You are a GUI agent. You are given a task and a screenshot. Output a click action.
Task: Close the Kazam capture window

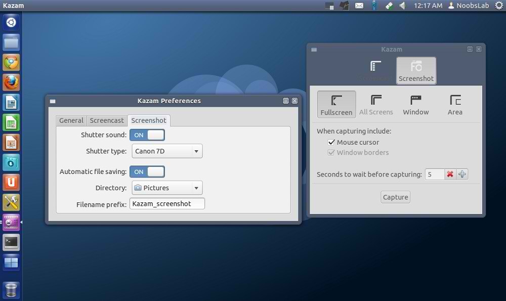click(479, 49)
